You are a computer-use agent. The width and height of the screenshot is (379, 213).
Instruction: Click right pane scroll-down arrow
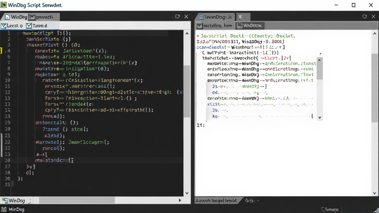pos(375,193)
